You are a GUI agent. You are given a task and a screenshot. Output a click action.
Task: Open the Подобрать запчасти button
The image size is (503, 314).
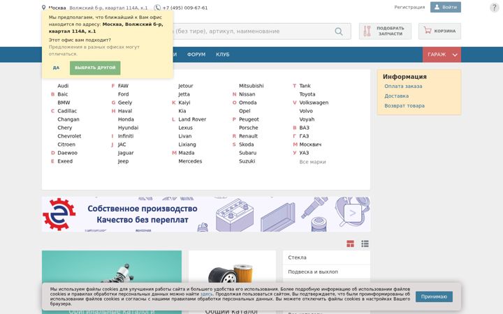(385, 31)
